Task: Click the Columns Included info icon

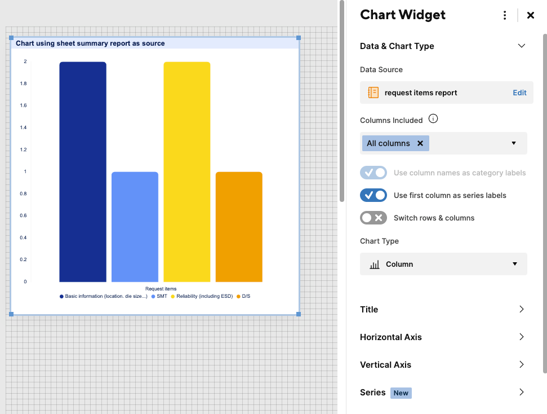Action: (433, 119)
